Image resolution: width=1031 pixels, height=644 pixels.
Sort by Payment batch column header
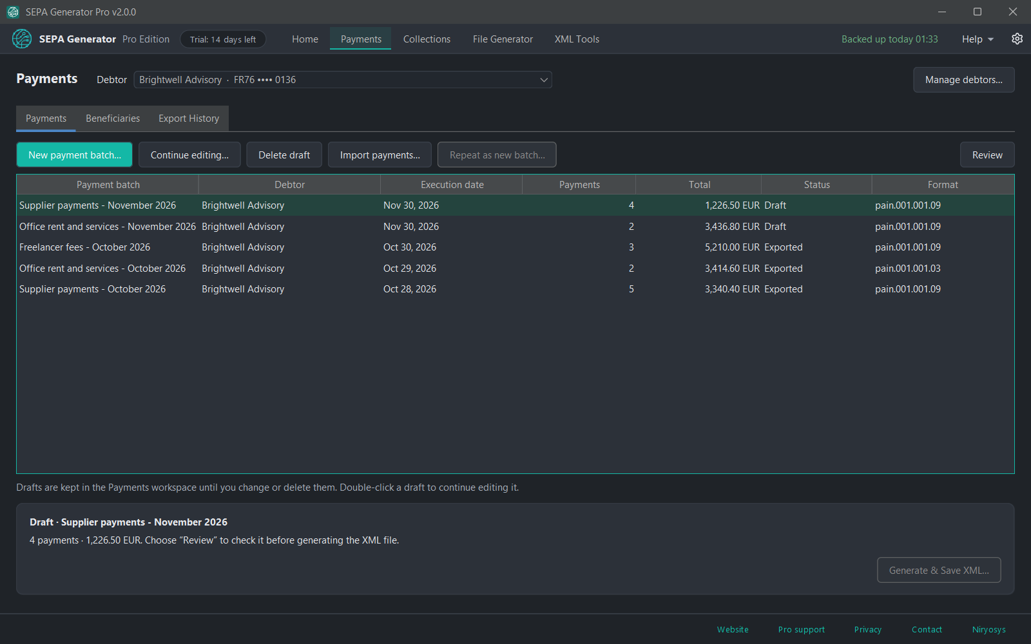108,185
